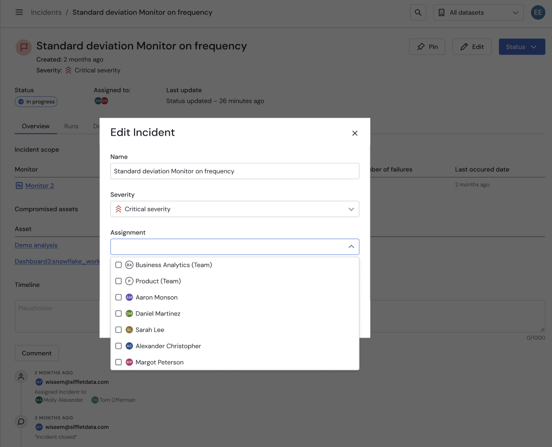This screenshot has width=552, height=447.
Task: Switch to the Runs tab
Action: 71,126
